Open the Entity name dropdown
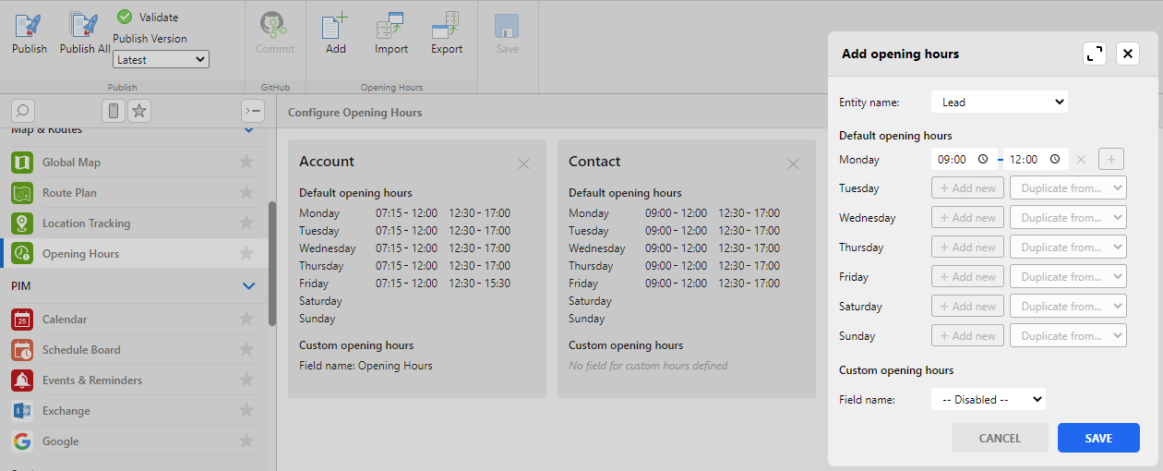1163x471 pixels. (999, 102)
